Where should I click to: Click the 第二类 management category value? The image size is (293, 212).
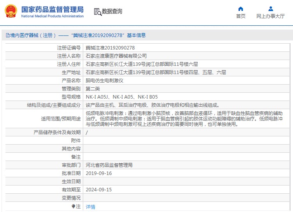(x=93, y=89)
